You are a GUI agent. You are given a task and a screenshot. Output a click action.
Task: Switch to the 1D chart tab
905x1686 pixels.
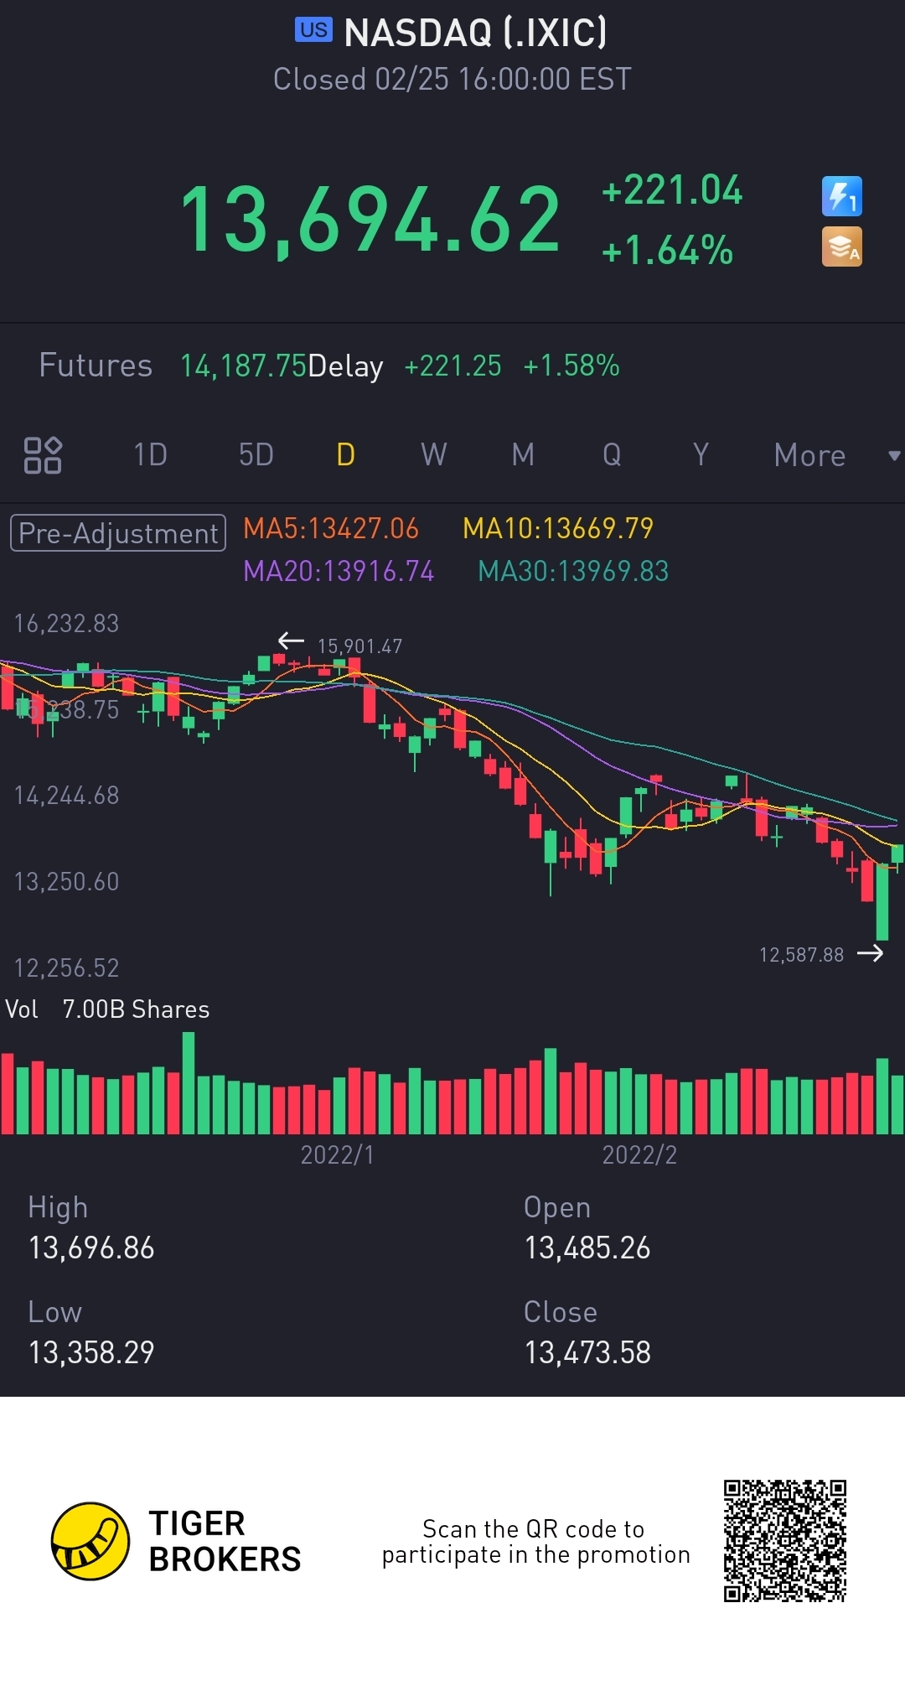[x=151, y=455]
